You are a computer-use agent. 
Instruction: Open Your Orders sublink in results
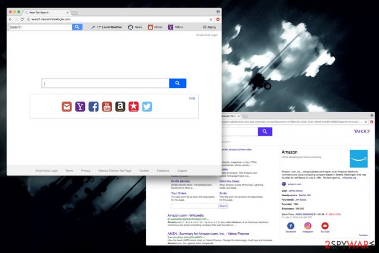[x=179, y=193]
